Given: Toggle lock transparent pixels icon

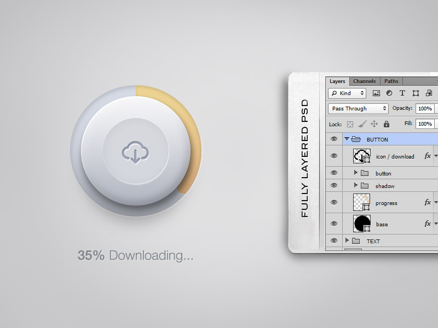Looking at the screenshot, I should coord(350,124).
